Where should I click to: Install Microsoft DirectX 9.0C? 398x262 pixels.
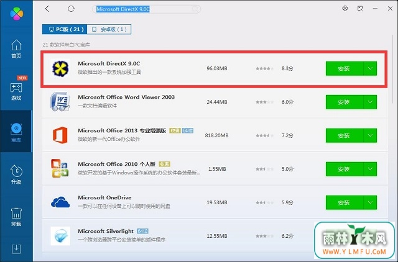coord(345,69)
